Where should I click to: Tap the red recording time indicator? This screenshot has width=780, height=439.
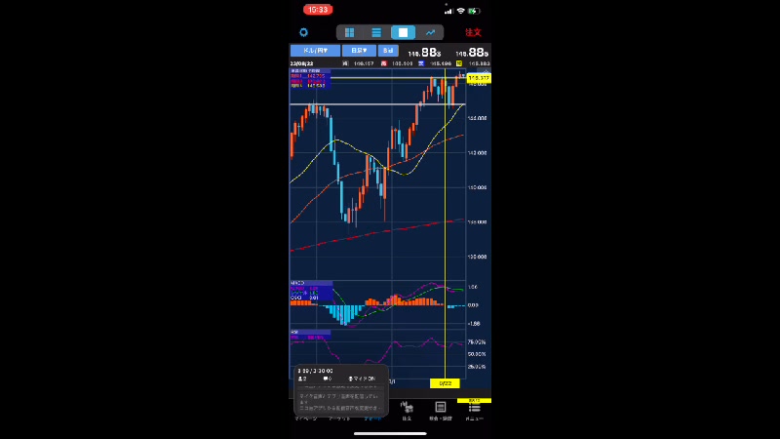click(319, 10)
